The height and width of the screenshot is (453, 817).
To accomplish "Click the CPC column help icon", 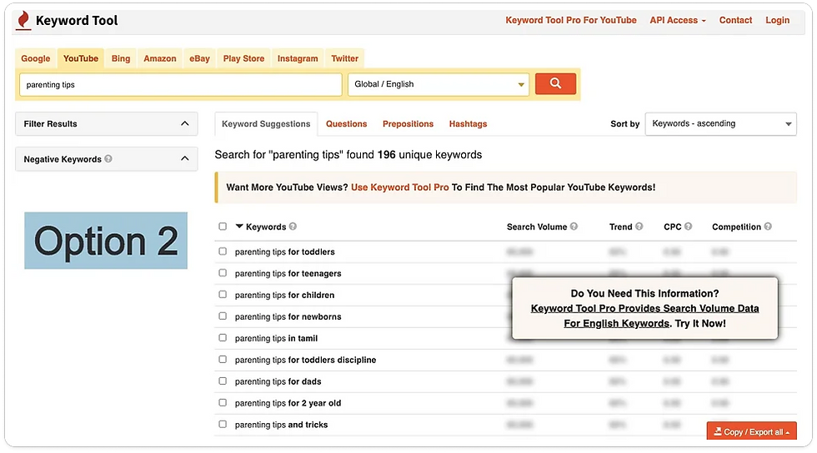I will (x=688, y=226).
